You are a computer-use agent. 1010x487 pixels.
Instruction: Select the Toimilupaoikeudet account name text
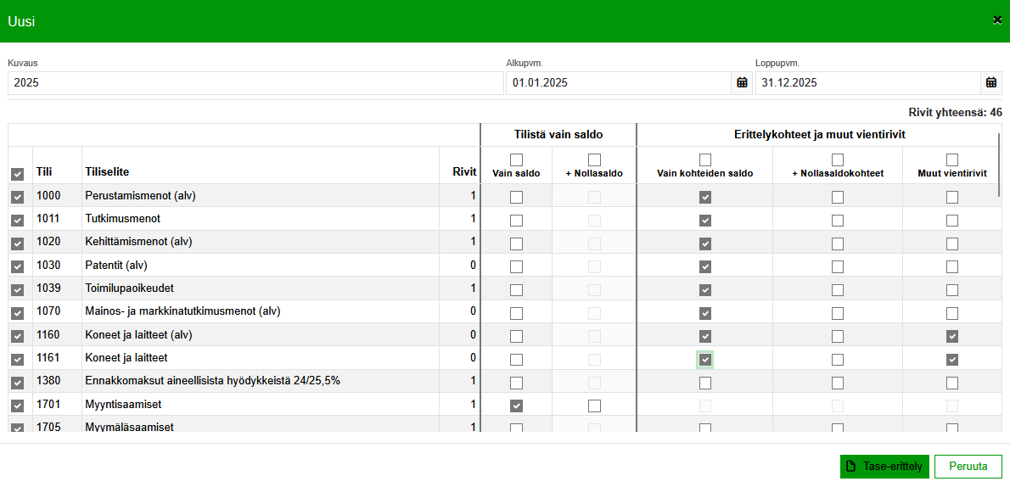pyautogui.click(x=129, y=288)
